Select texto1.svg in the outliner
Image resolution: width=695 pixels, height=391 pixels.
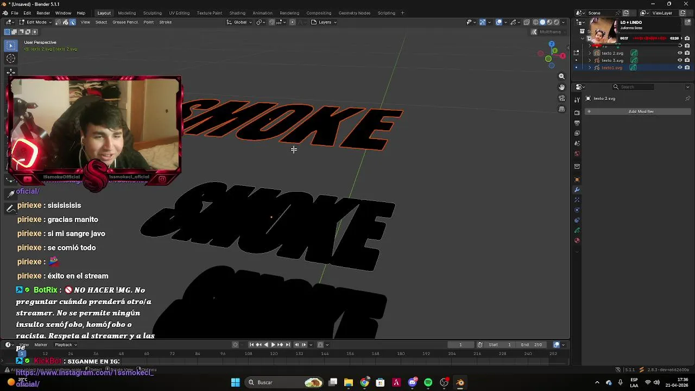point(611,67)
